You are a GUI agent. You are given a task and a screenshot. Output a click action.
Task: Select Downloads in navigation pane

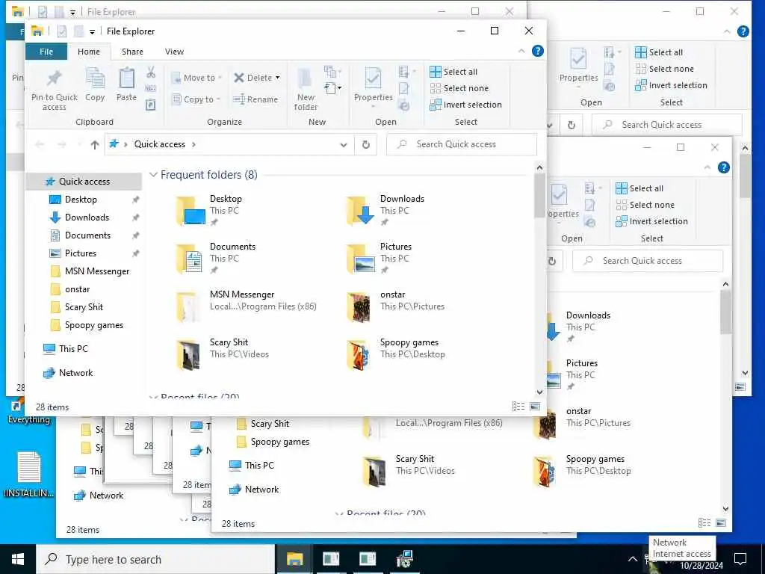[x=87, y=217]
